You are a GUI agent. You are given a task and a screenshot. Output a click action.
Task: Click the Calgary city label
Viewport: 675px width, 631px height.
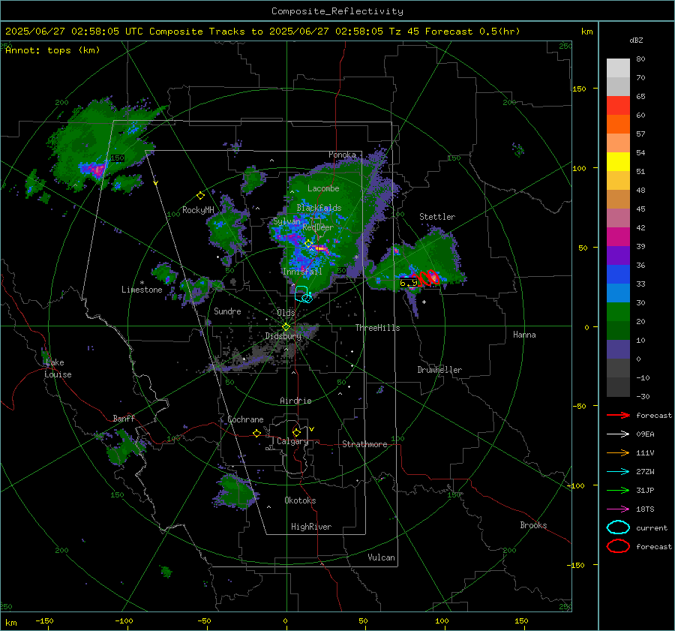pyautogui.click(x=292, y=441)
